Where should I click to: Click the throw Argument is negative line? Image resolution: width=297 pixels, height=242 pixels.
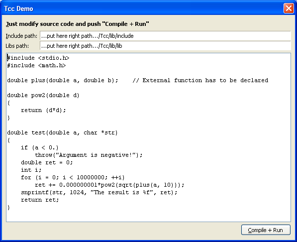(x=89, y=155)
